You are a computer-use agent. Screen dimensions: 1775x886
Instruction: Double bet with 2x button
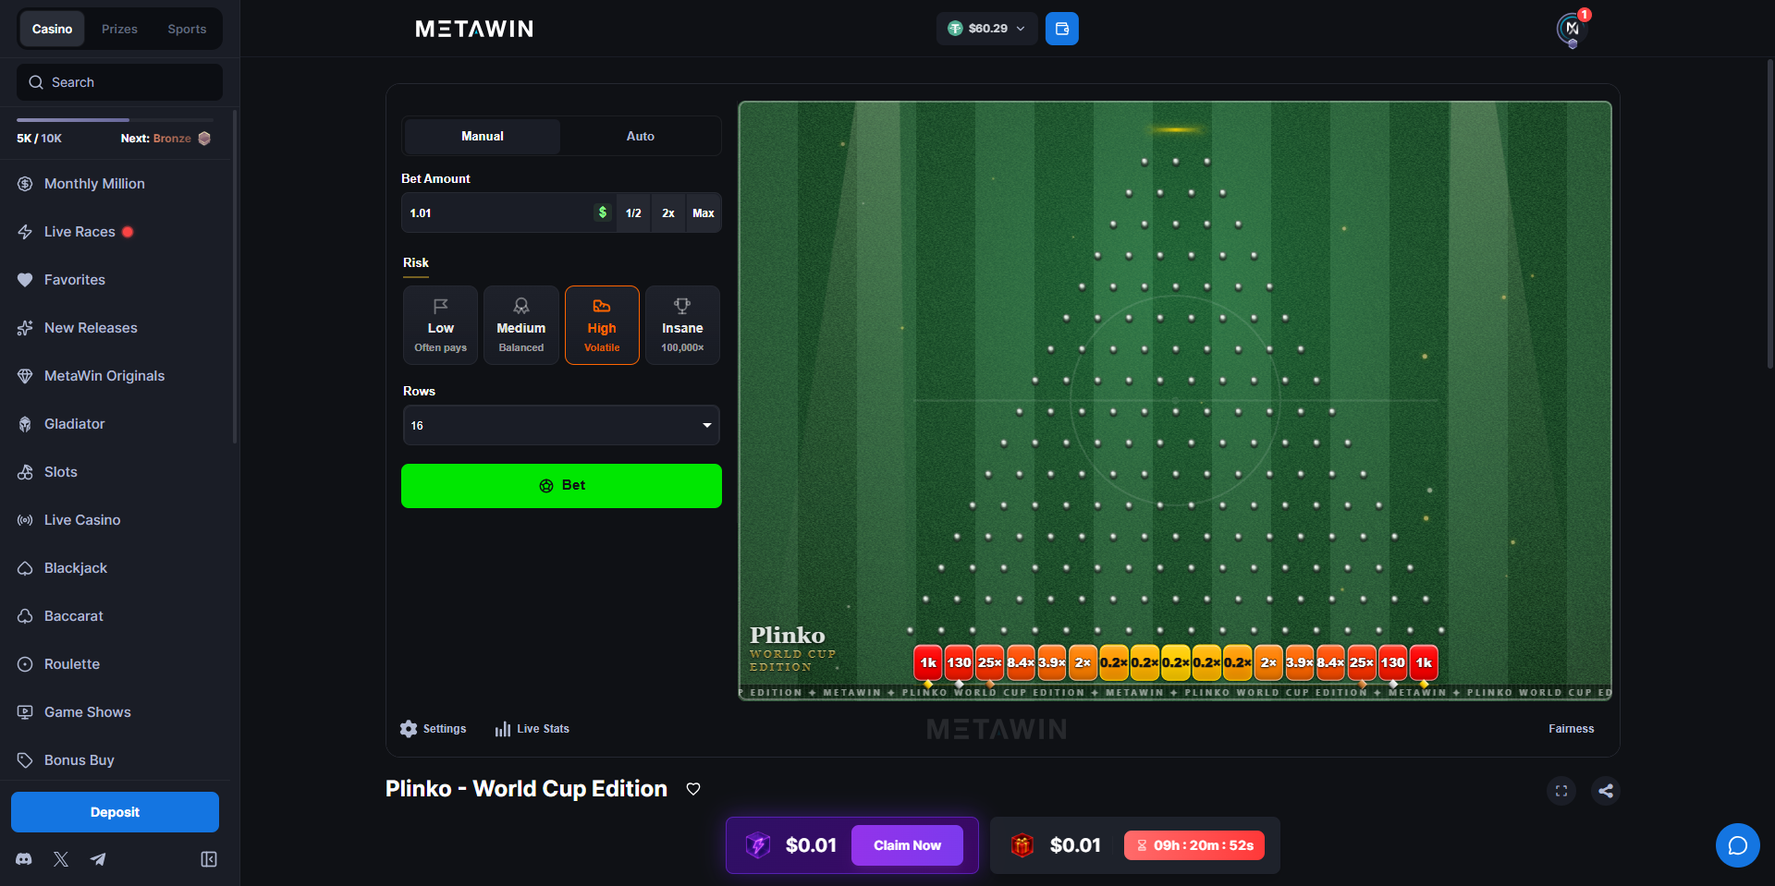[x=668, y=212]
